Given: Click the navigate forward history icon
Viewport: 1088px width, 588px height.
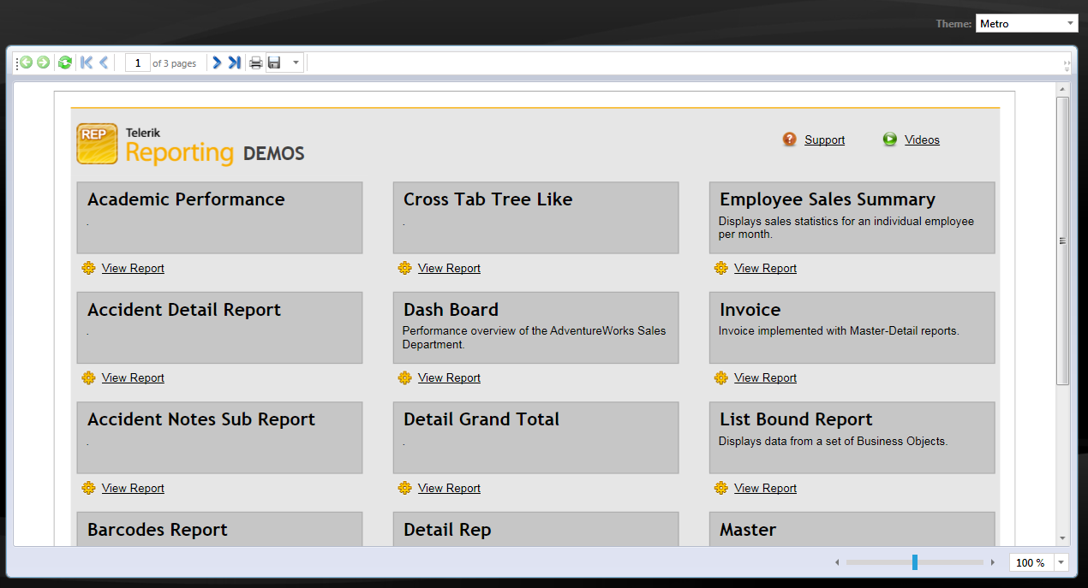Looking at the screenshot, I should tap(43, 62).
